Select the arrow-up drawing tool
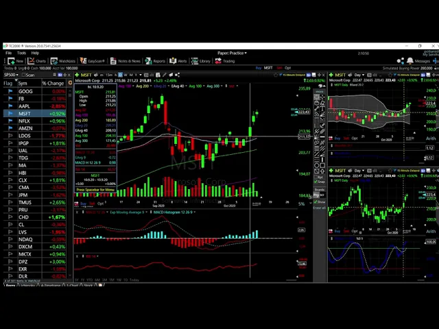Viewport: 439px width, 329px height. coord(322,171)
